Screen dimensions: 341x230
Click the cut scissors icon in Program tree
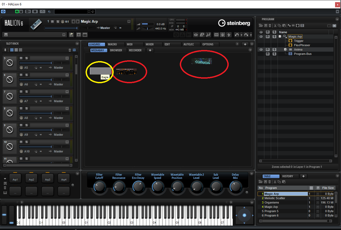[275, 26]
